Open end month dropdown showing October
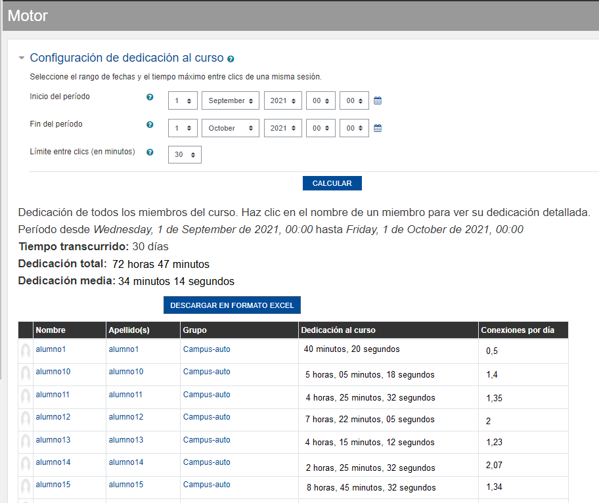This screenshot has height=503, width=599. [230, 129]
